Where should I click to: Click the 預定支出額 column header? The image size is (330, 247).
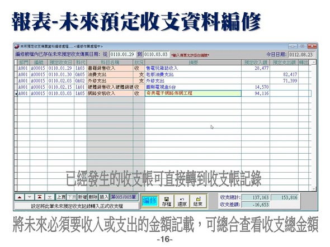click(x=284, y=63)
